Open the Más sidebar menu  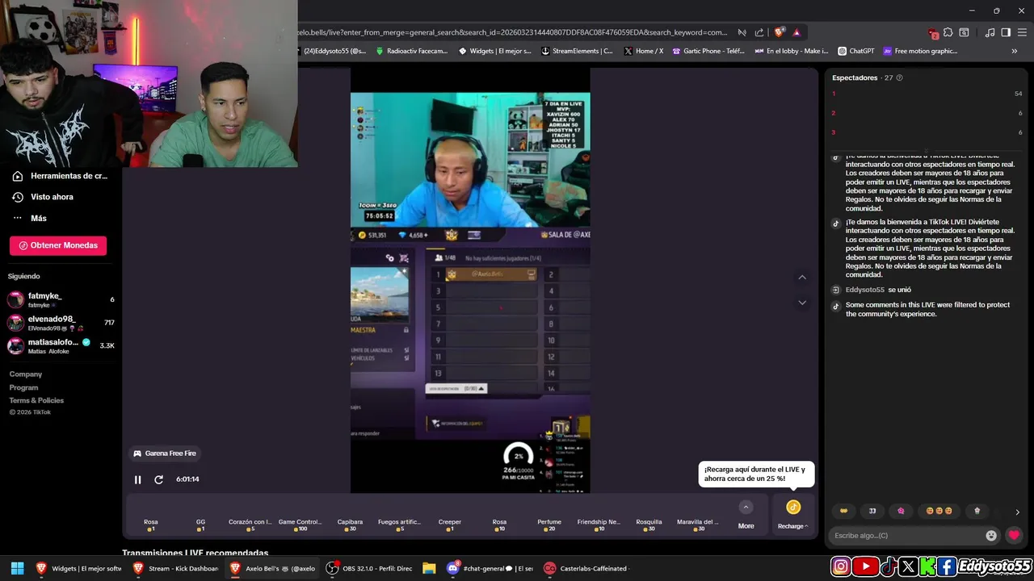pyautogui.click(x=30, y=218)
